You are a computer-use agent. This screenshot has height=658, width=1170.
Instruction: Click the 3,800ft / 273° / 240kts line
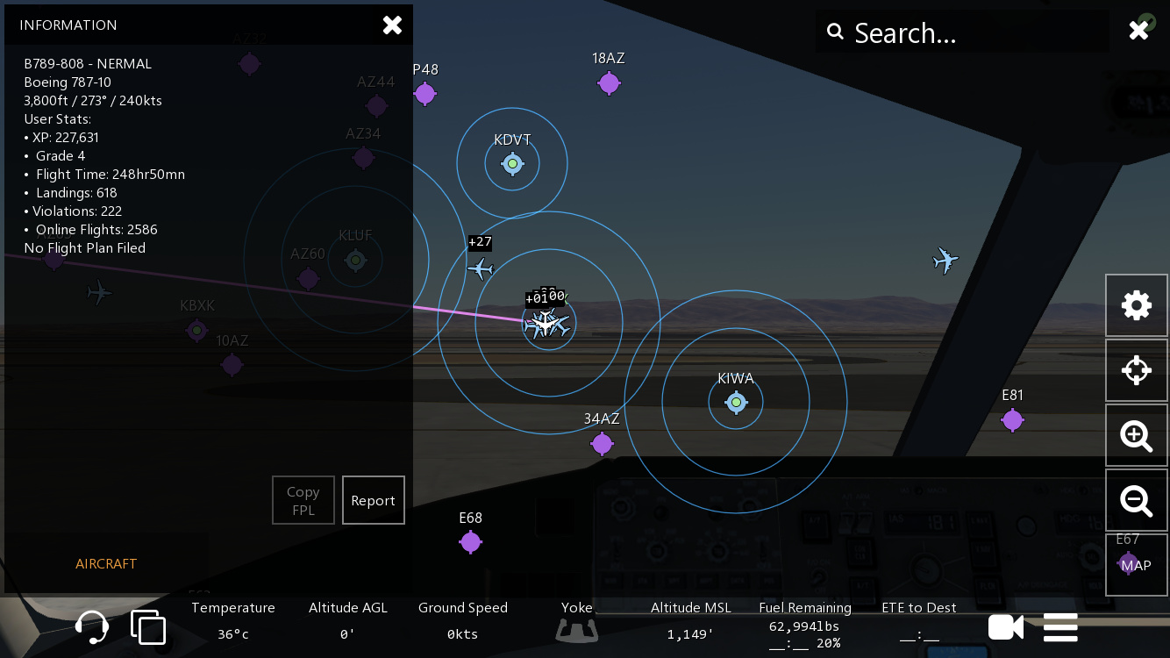point(93,101)
